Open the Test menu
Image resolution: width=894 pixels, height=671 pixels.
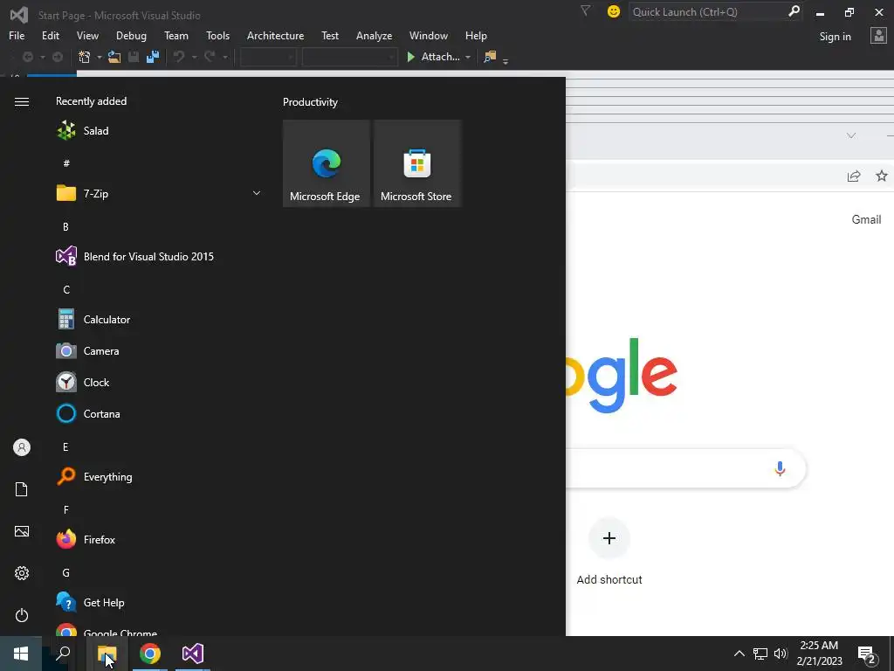330,35
